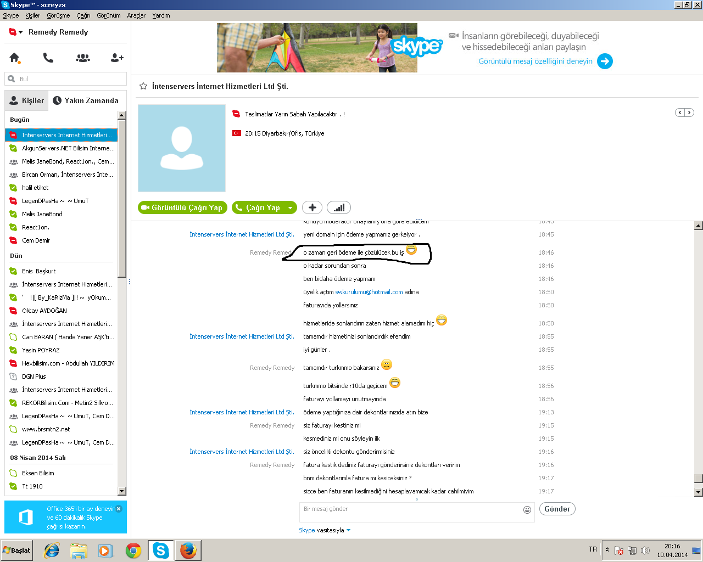
Task: Switch to Yakın Zamanda tab
Action: point(86,100)
